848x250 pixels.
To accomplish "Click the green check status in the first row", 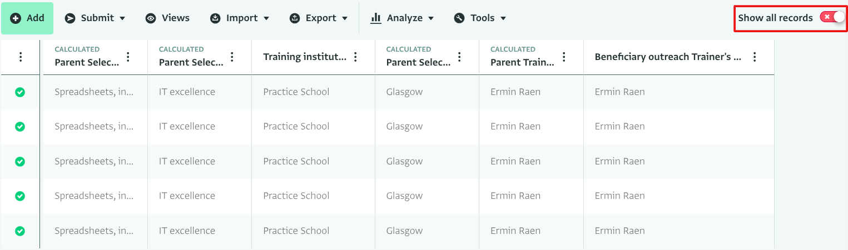I will tap(20, 92).
